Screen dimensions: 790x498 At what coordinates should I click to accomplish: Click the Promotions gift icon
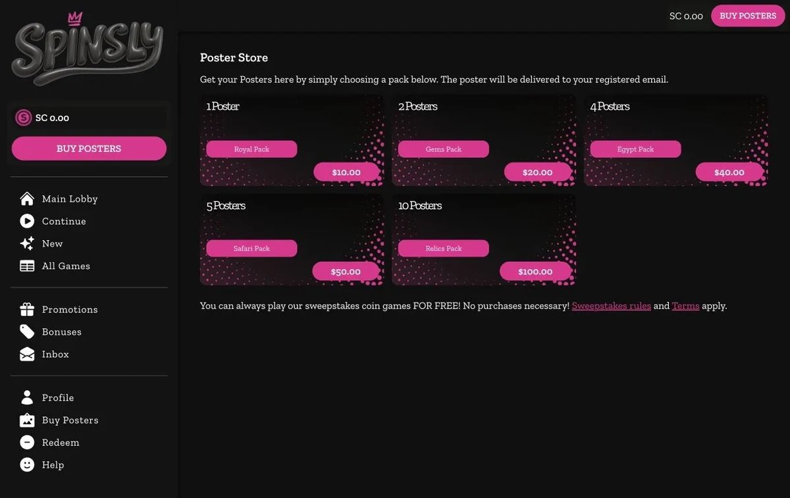(x=27, y=309)
